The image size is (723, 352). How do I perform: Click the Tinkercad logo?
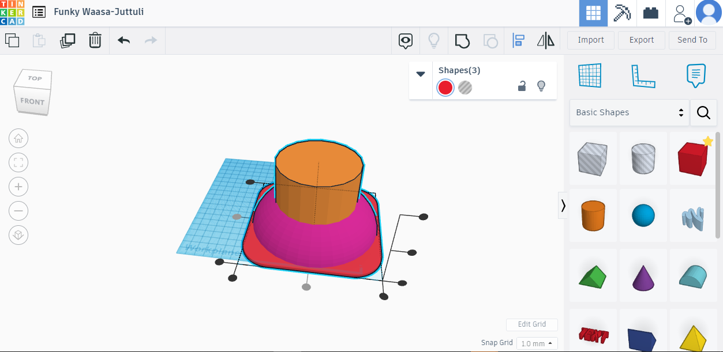click(12, 12)
